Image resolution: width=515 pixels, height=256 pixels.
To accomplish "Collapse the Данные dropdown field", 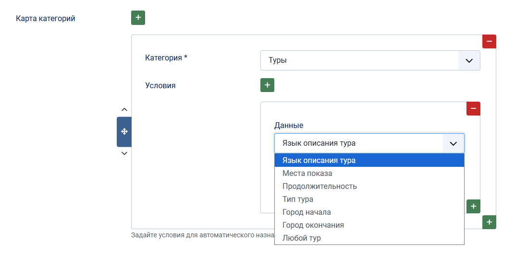I will click(x=369, y=143).
